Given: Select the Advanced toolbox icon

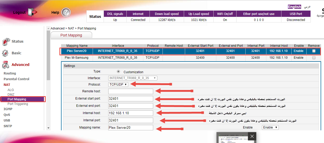Looking at the screenshot, I should click(x=6, y=65).
